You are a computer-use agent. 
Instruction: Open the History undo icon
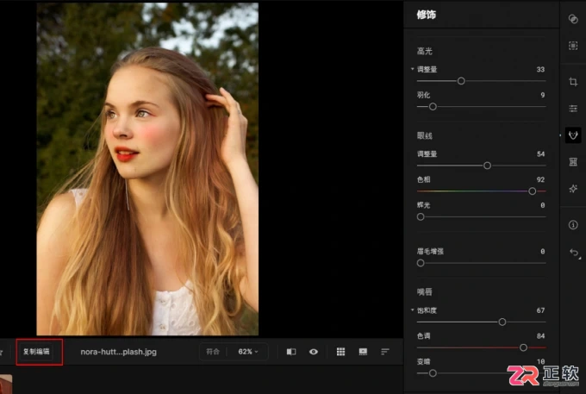[x=575, y=253]
